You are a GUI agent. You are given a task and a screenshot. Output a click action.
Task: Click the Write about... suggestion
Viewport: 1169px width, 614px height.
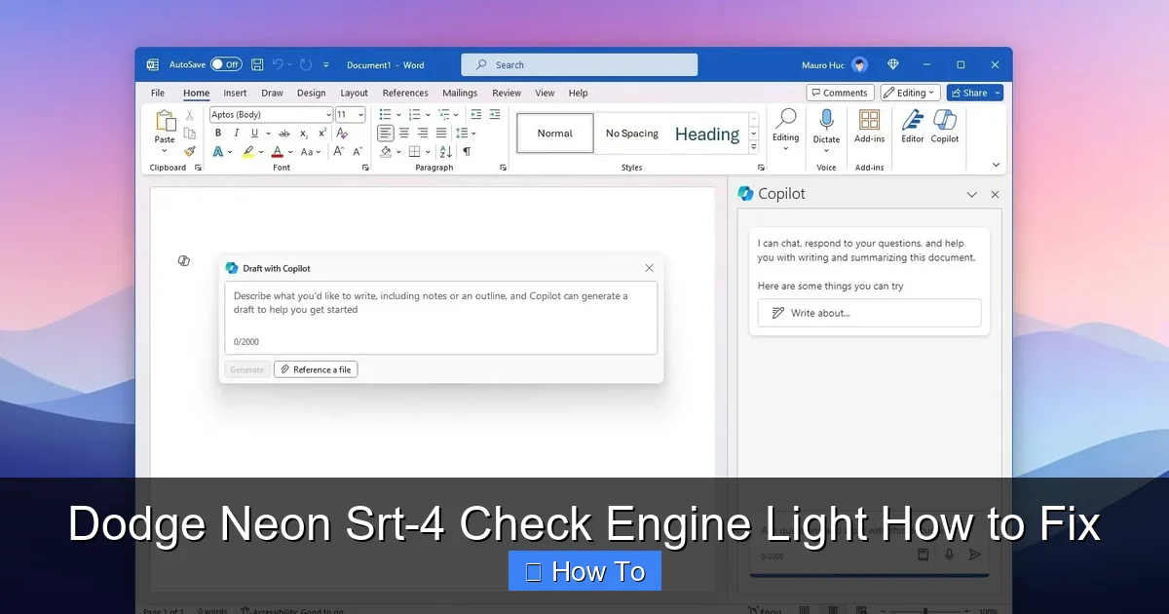tap(869, 313)
